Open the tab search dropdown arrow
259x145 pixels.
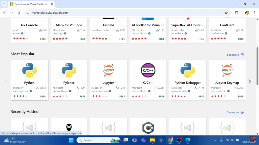(x=4, y=4)
